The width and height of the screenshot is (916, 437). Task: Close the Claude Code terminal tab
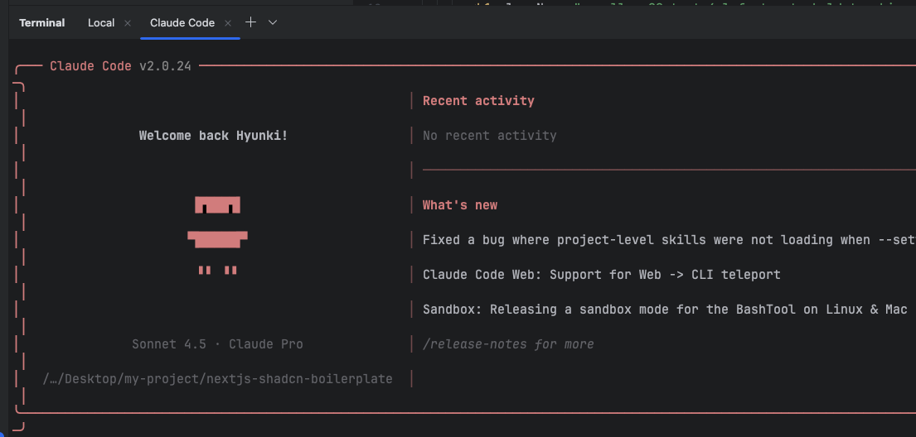tap(229, 23)
